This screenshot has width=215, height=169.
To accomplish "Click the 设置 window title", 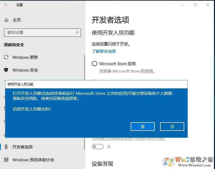I will [20, 5].
